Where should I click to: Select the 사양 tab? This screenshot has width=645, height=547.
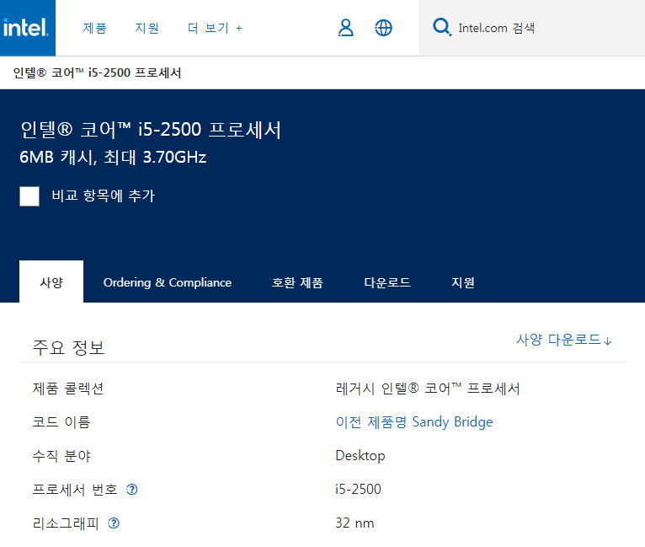(51, 282)
